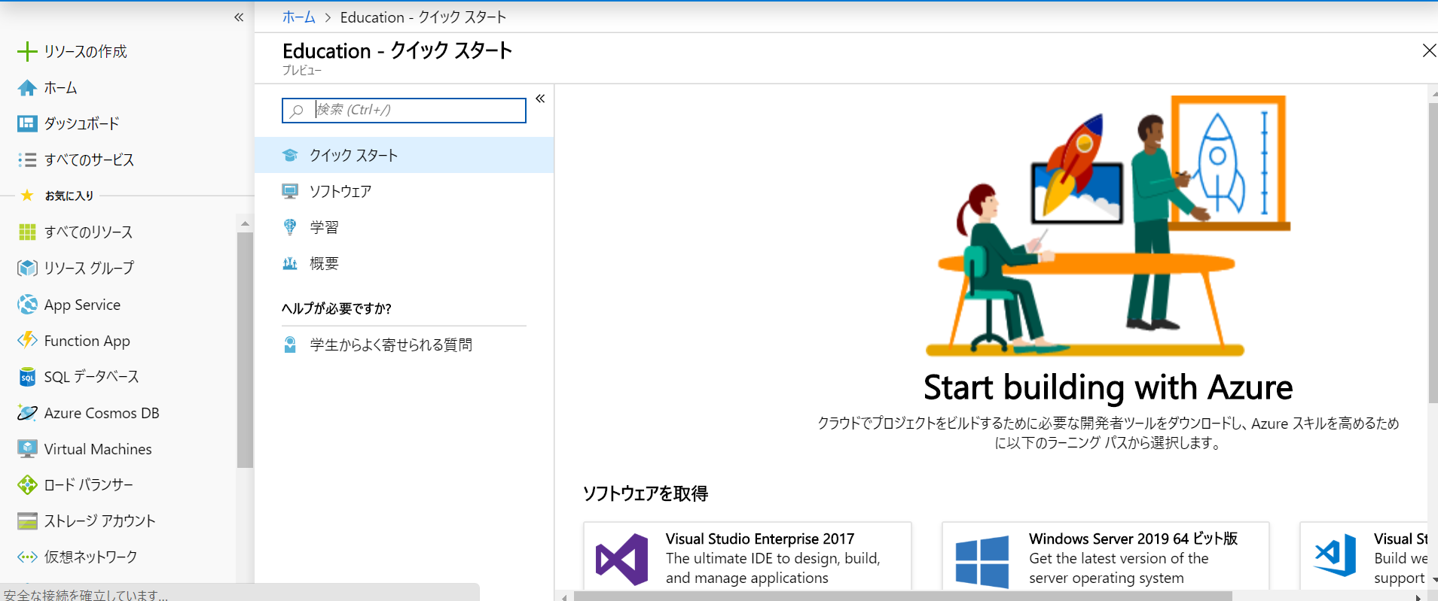Click the Resource groups cube icon
Image resolution: width=1438 pixels, height=601 pixels.
27,268
